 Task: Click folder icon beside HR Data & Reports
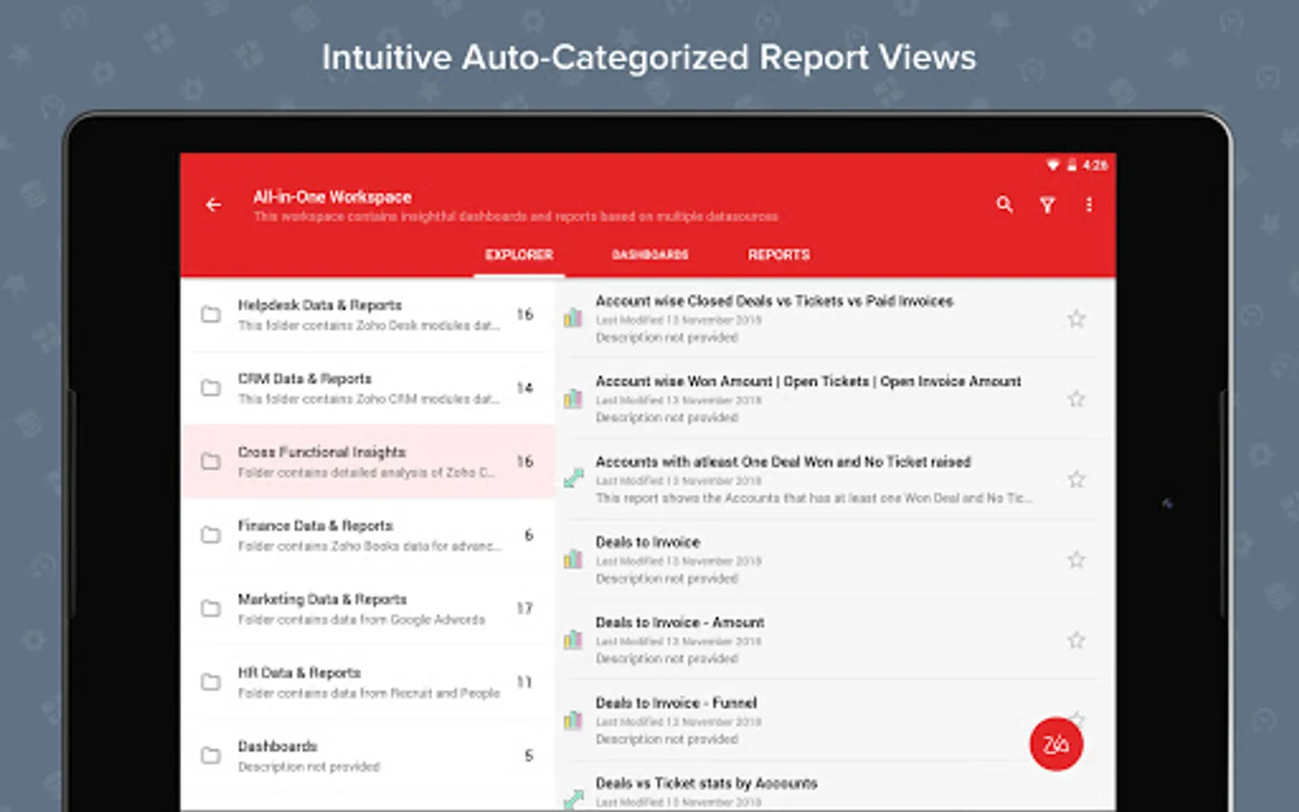[x=211, y=682]
